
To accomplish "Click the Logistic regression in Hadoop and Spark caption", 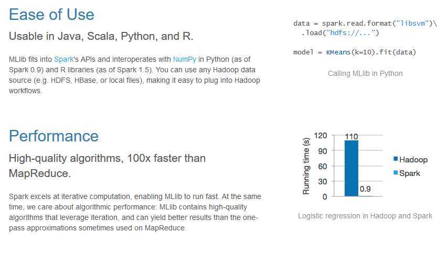I will (x=365, y=216).
